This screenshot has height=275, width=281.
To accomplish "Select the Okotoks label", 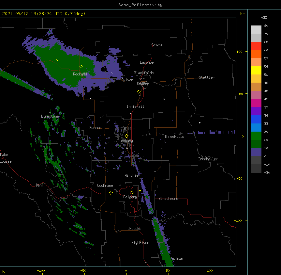I will click(x=134, y=229).
